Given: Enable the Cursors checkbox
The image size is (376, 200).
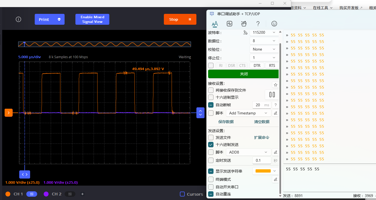Looking at the screenshot, I should [182, 194].
